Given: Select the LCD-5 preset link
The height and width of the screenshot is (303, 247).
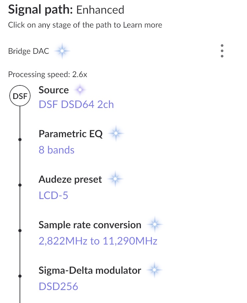Looking at the screenshot, I should point(53,195).
